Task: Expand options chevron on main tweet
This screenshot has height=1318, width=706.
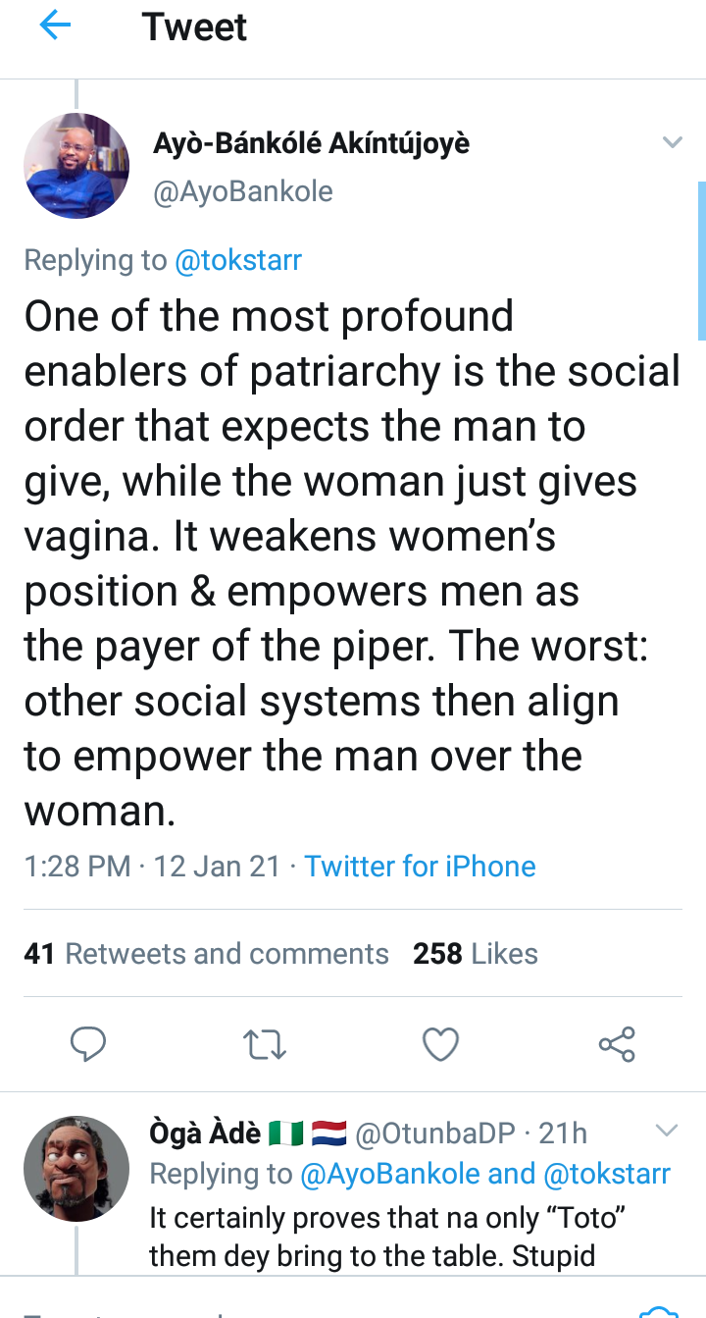Action: (x=672, y=143)
